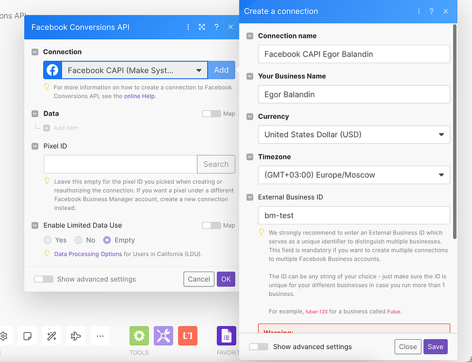Click the hint bulb icon under External Business ID

click(262, 232)
